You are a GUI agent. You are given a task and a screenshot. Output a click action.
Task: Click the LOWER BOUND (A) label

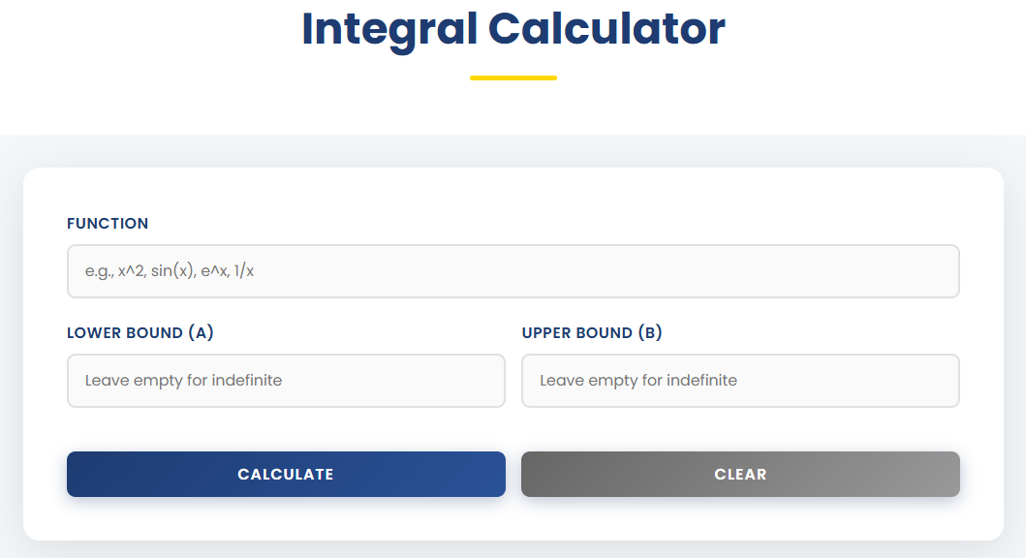click(x=140, y=332)
